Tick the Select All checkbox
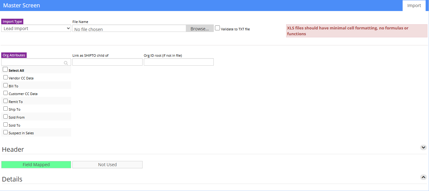 click(5, 69)
